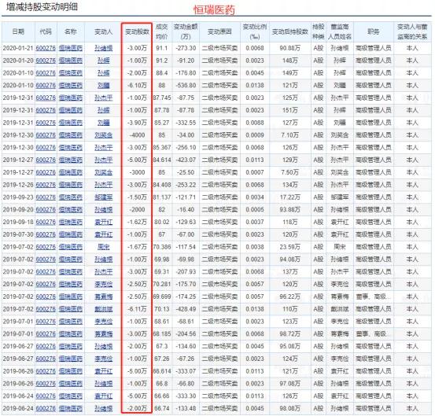Click the 董监高人员姓名 column header

tap(340, 31)
